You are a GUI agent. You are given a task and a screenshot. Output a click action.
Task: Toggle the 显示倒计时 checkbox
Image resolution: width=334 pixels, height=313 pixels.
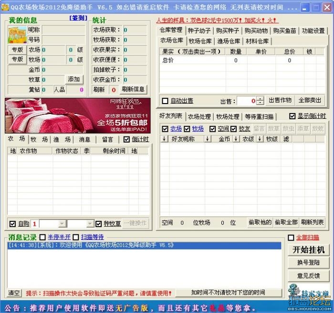tap(292, 116)
